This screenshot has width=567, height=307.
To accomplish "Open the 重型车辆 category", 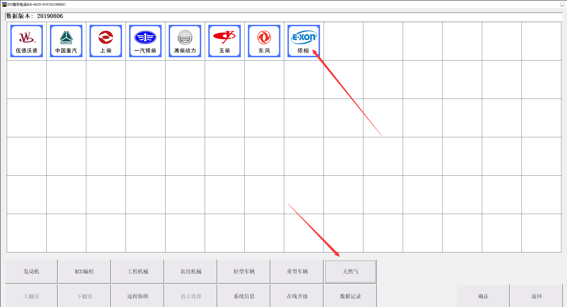I will click(297, 272).
